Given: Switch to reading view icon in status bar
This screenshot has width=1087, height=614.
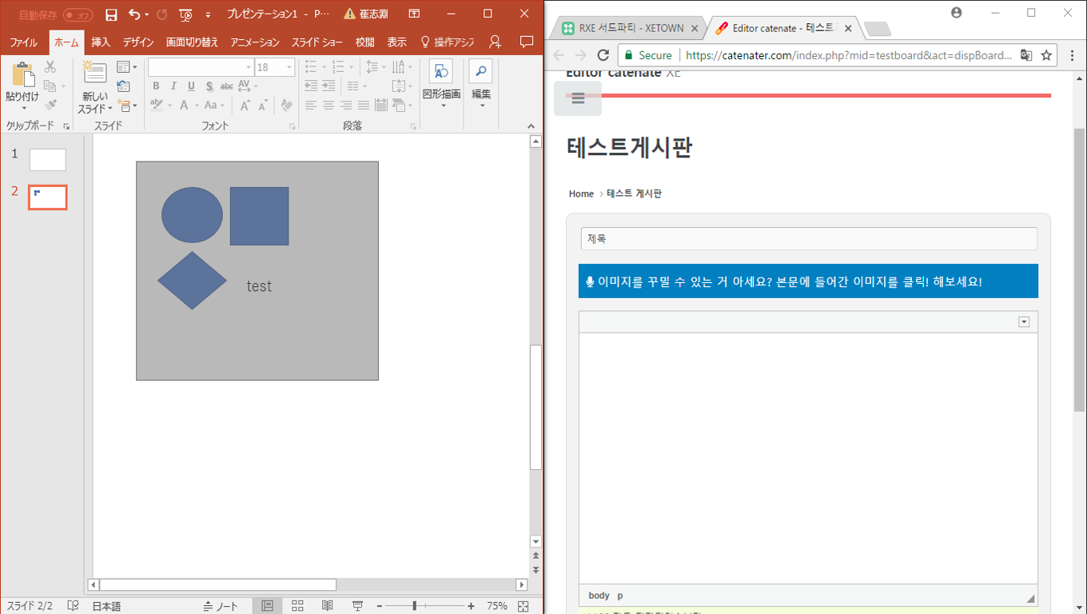Looking at the screenshot, I should 327,606.
